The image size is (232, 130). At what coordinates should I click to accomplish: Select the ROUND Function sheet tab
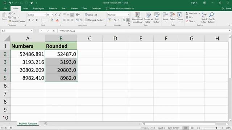[28, 123]
